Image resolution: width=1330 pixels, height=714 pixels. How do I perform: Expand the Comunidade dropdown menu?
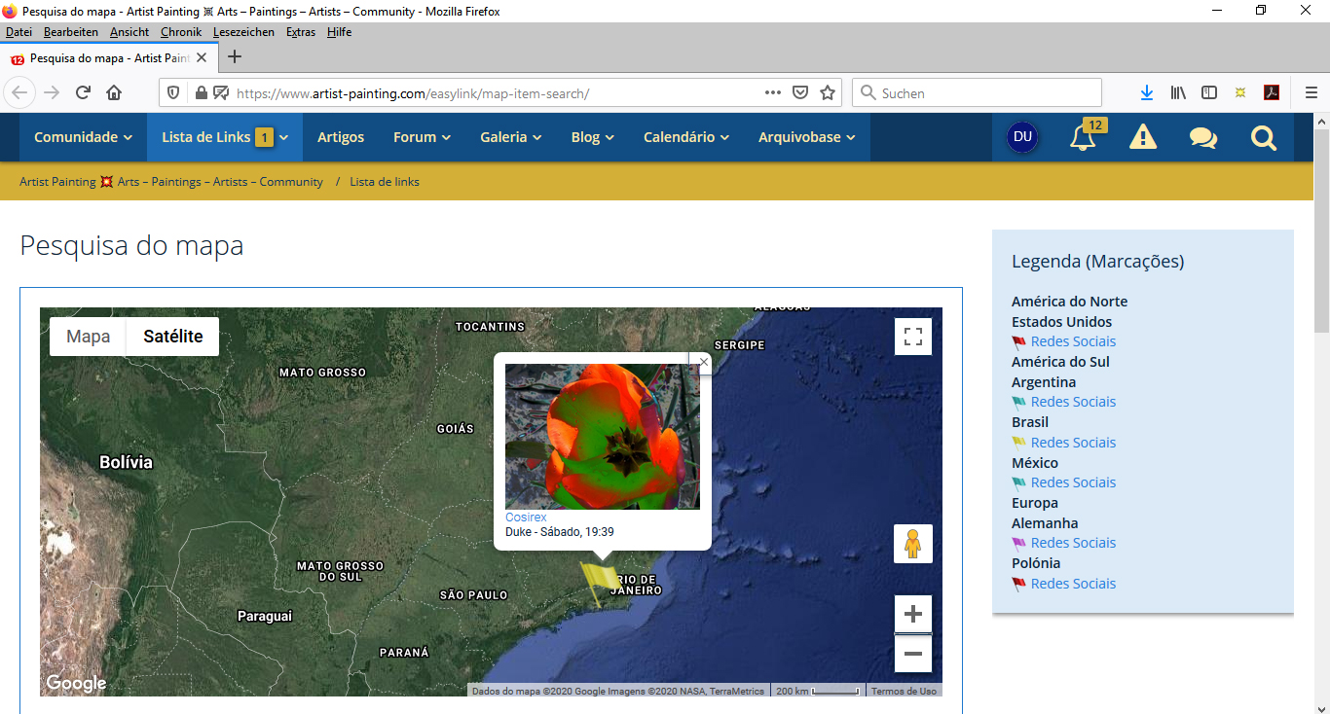click(83, 137)
